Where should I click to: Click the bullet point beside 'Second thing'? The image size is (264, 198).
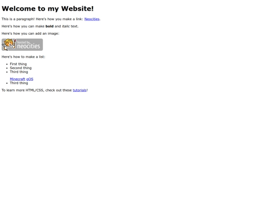[7, 68]
